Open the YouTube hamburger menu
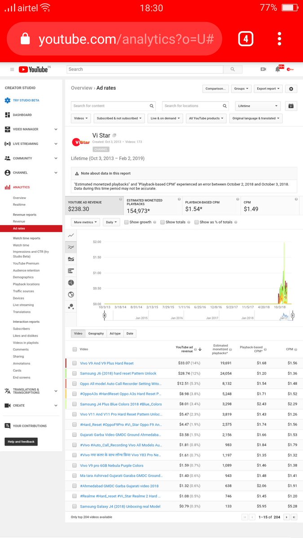This screenshot has width=303, height=538. (12, 69)
